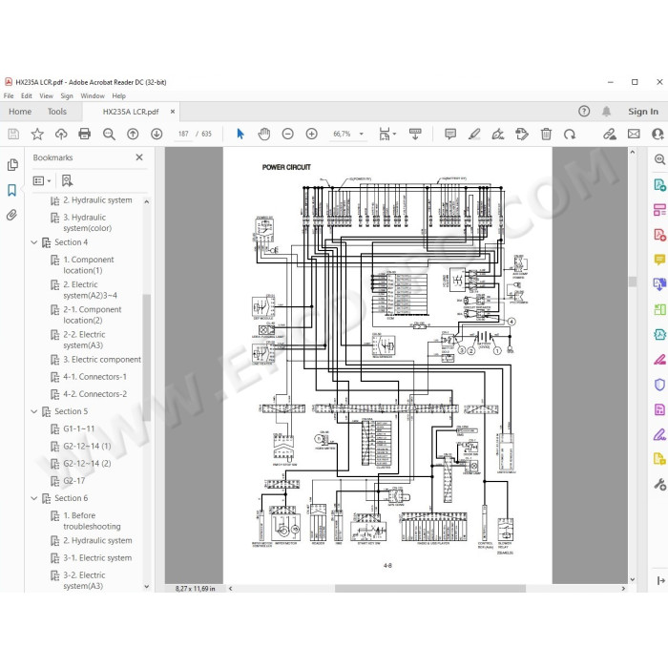This screenshot has width=668, height=668.
Task: Collapse the Section 6 bookmark
Action: pos(34,498)
